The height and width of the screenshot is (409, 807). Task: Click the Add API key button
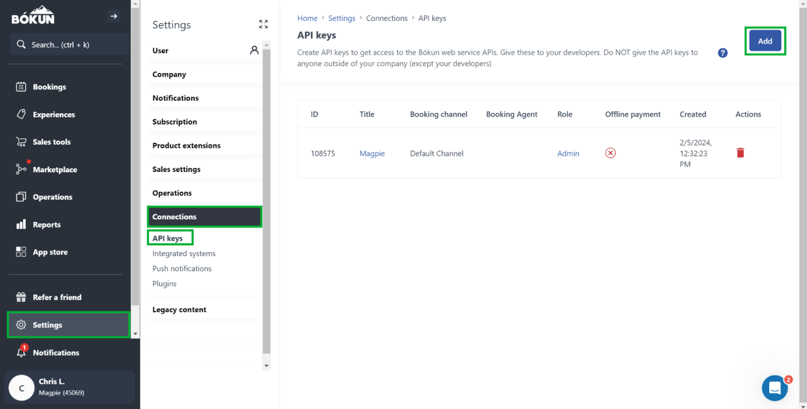pyautogui.click(x=764, y=41)
